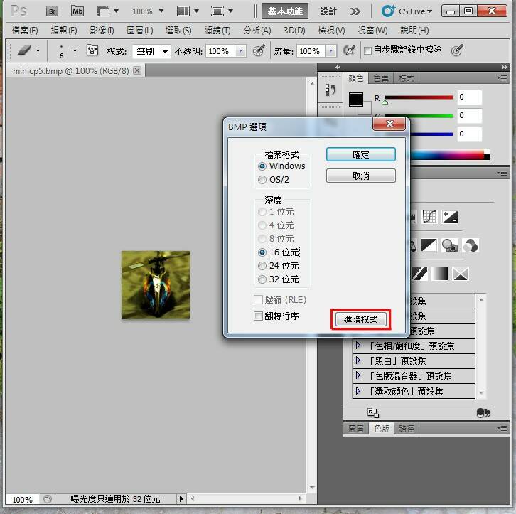Open the 模式 筆刷 dropdown
The image size is (516, 514).
coord(151,51)
